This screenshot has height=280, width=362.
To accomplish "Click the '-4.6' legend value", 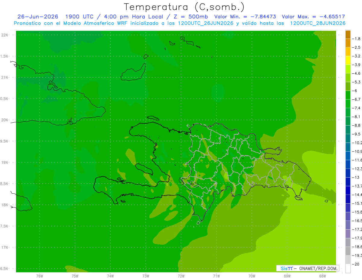I will pyautogui.click(x=357, y=73).
